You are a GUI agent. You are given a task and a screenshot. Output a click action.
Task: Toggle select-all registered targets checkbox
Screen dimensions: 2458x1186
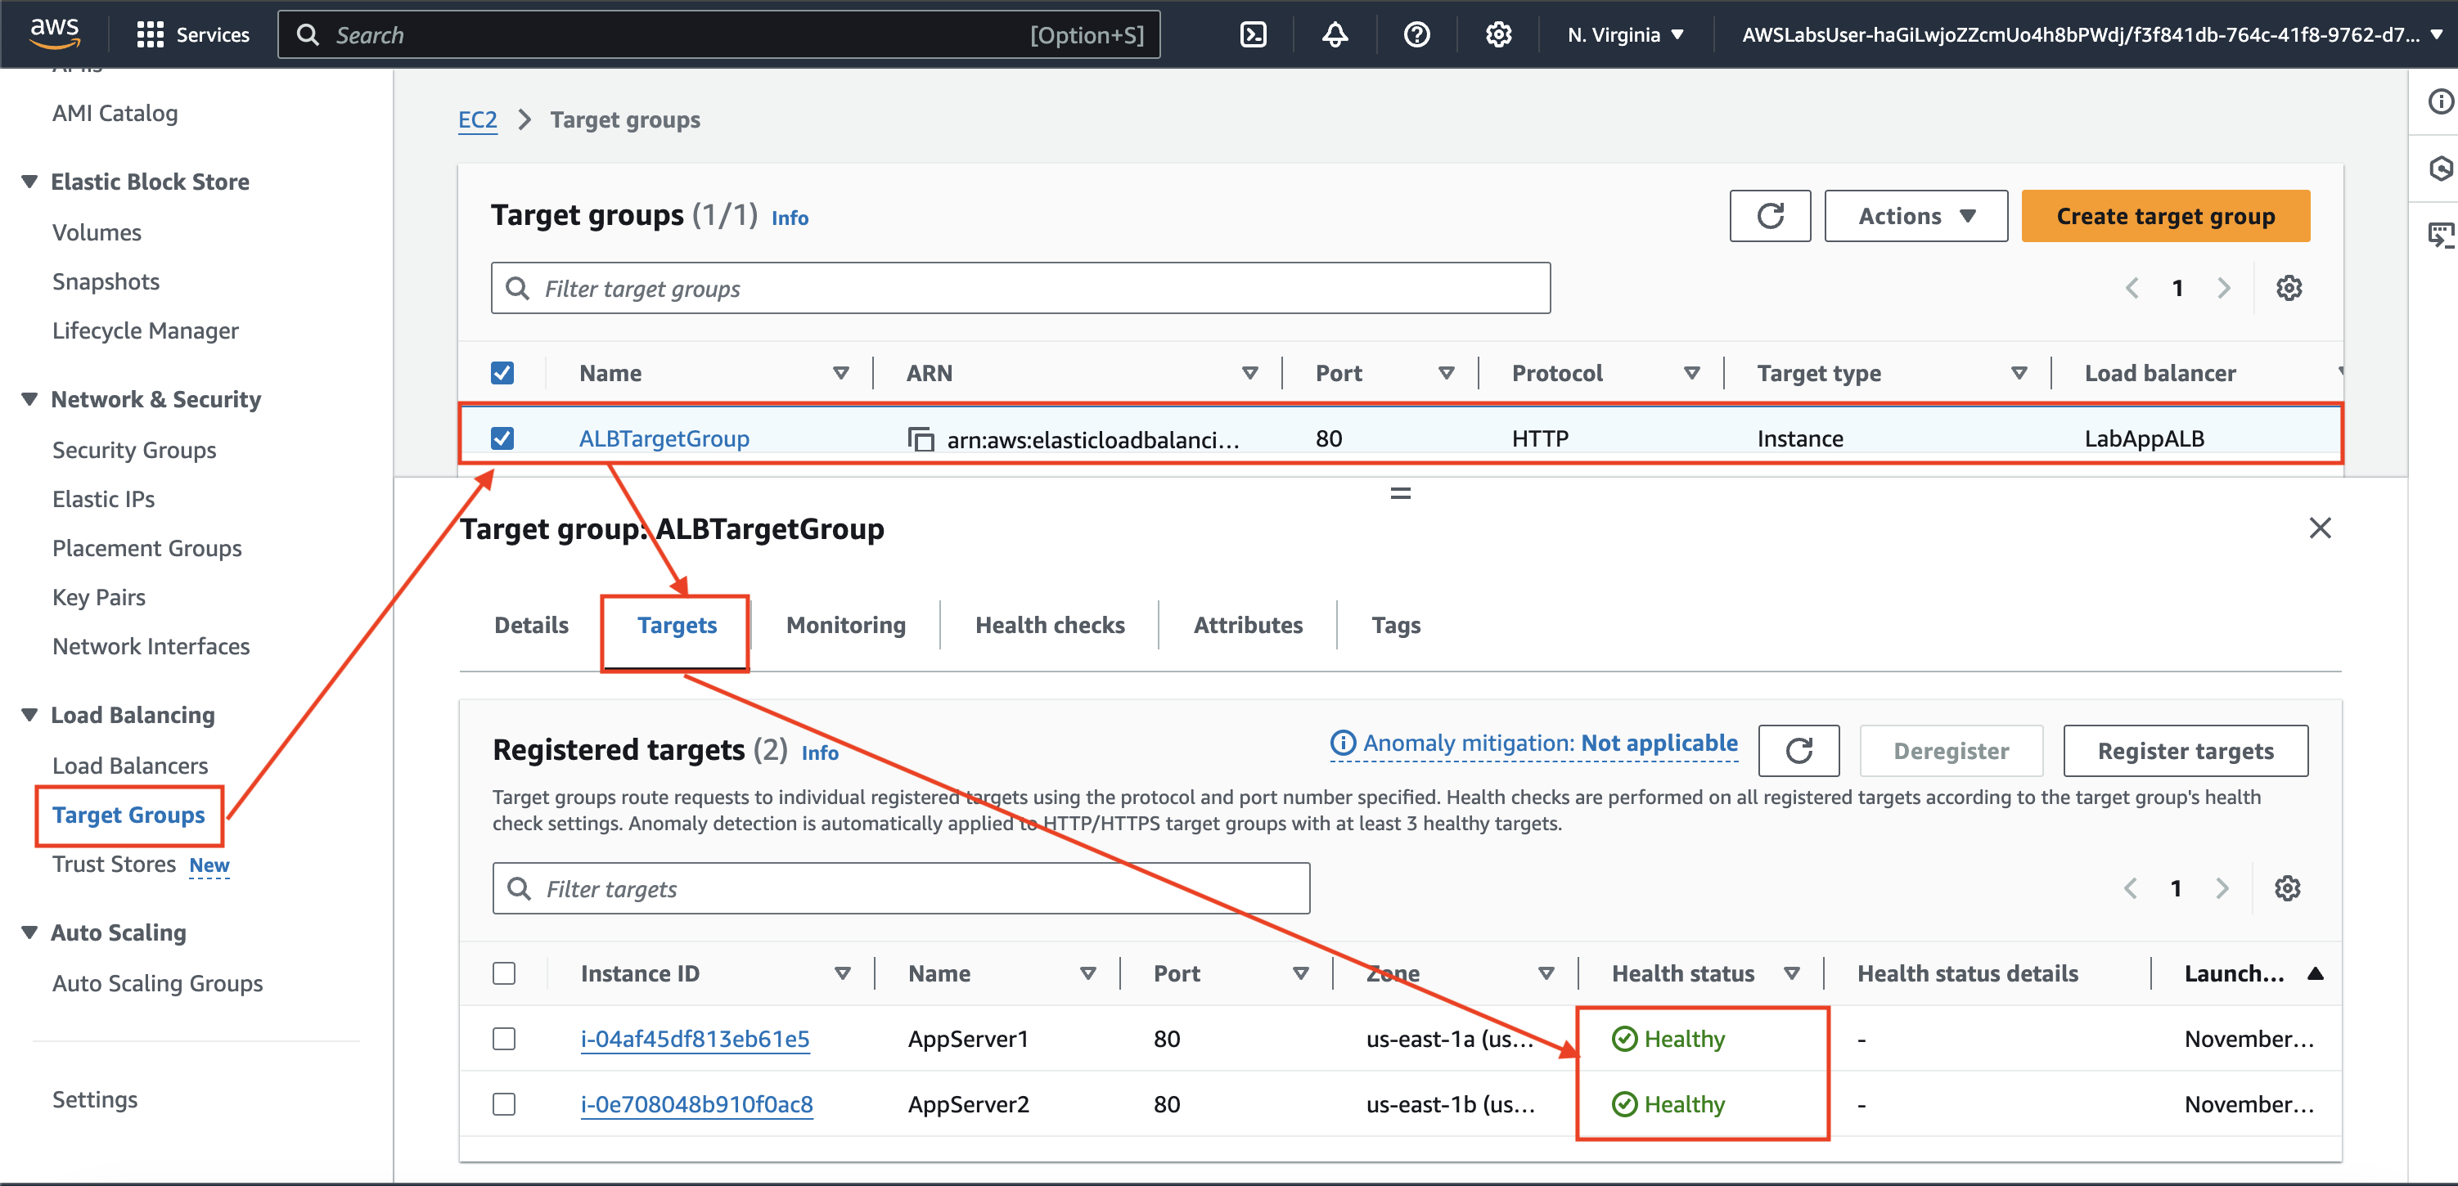pos(504,973)
